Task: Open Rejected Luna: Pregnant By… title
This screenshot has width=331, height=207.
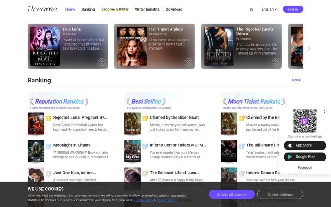Action: click(80, 117)
